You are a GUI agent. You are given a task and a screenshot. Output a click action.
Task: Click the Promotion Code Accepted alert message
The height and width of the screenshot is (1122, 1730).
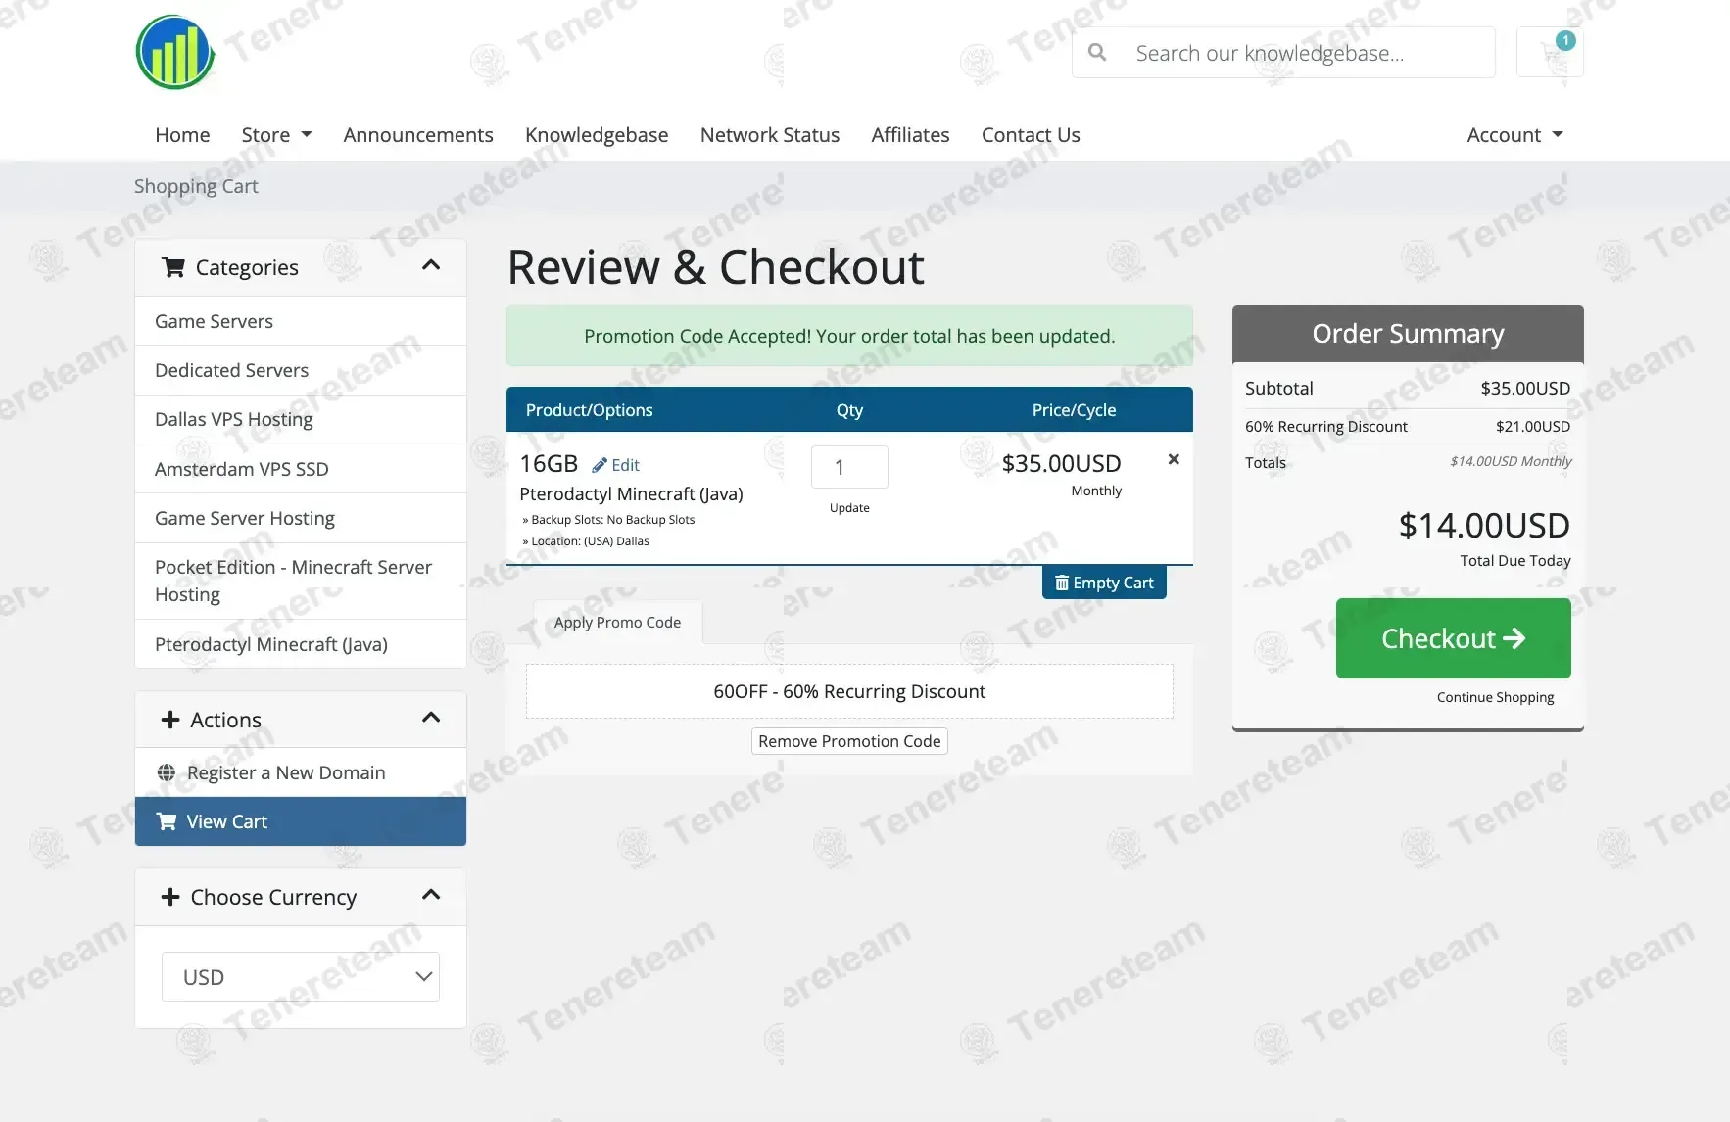(x=849, y=336)
